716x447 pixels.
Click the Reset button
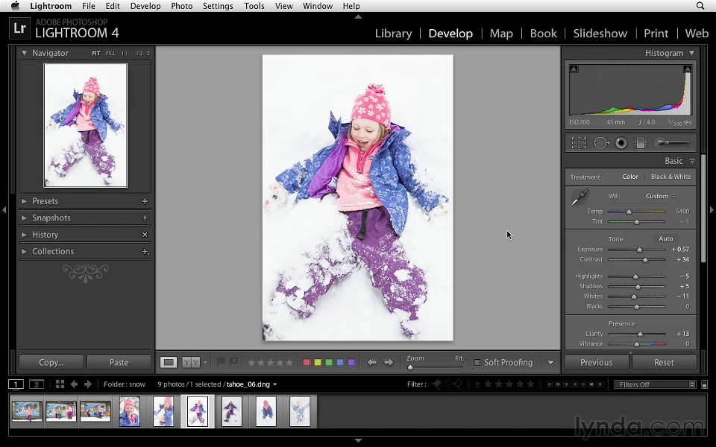[x=664, y=362]
